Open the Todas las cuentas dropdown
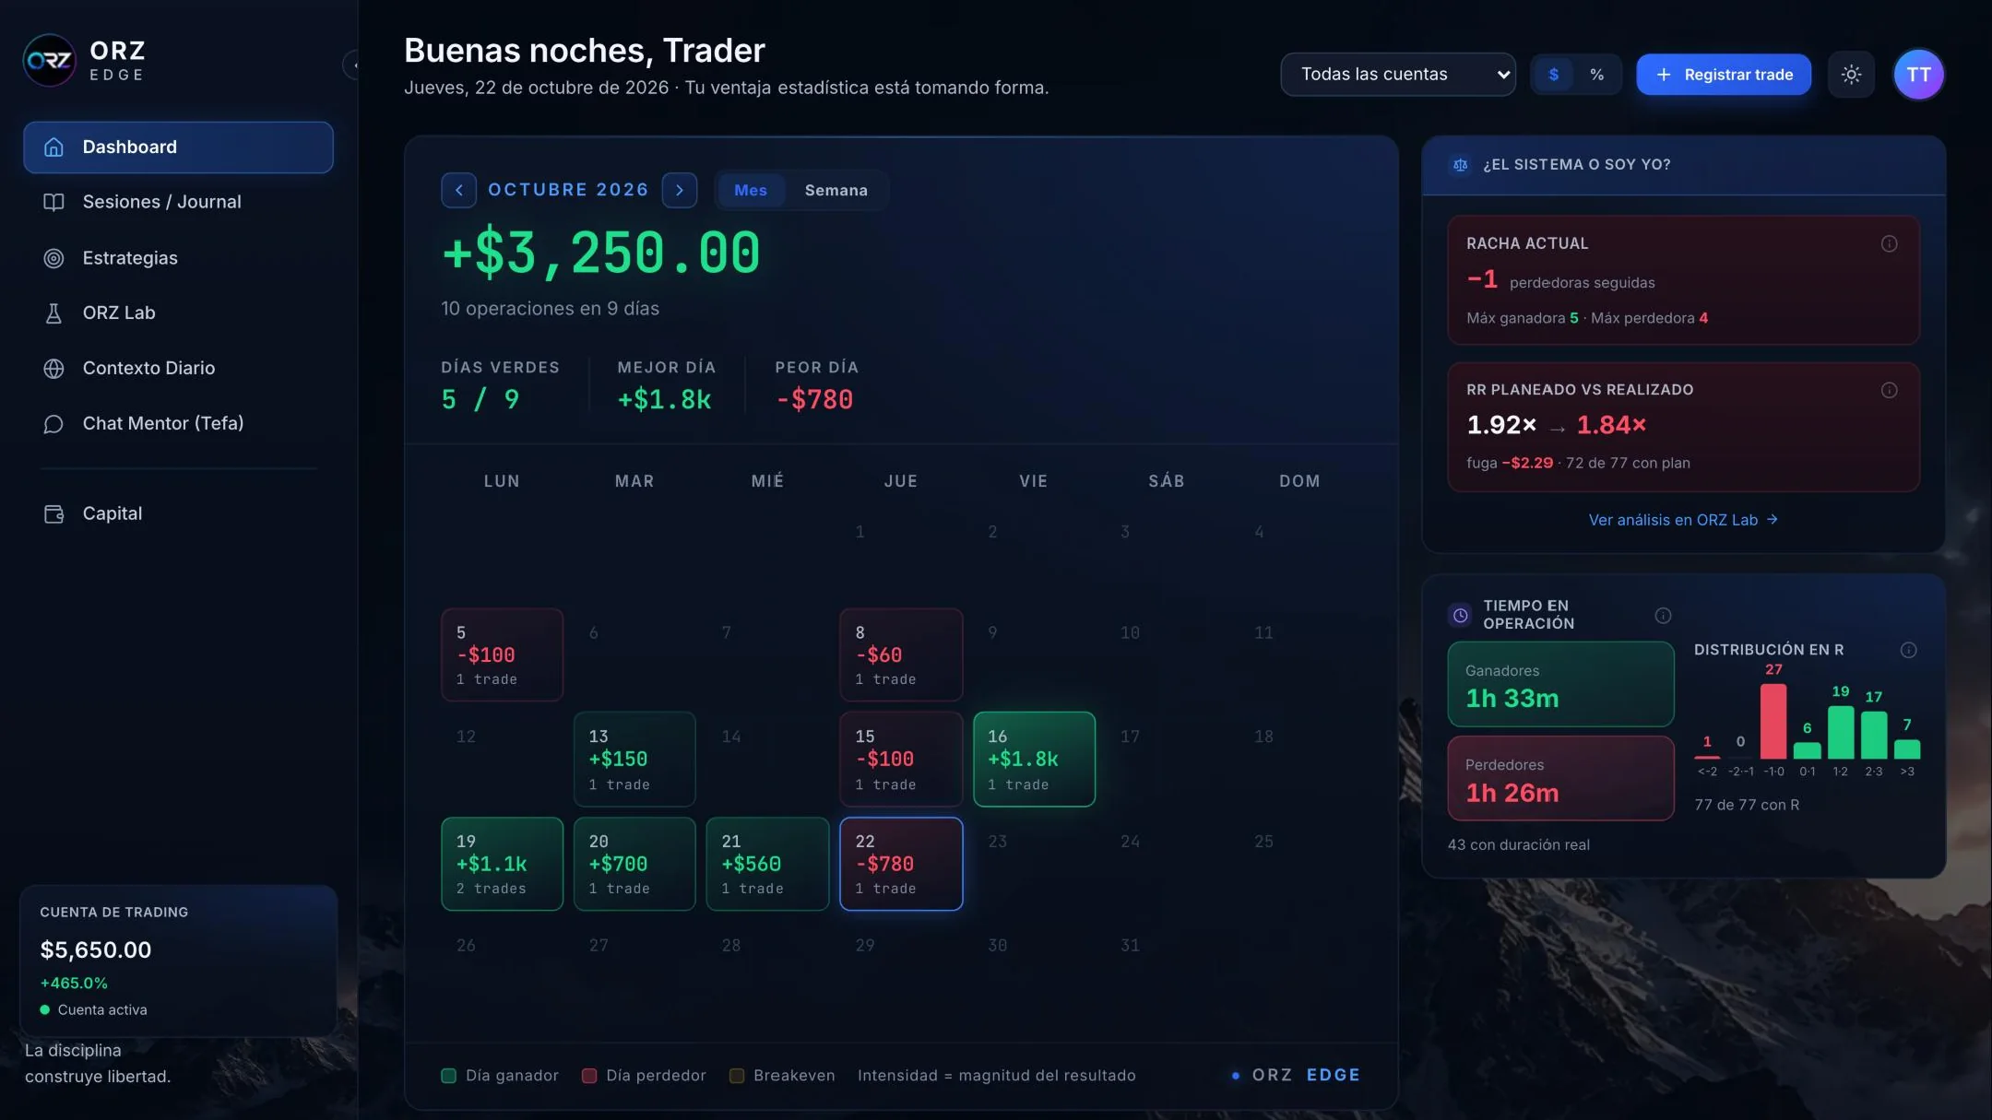This screenshot has height=1120, width=1992. pos(1397,75)
